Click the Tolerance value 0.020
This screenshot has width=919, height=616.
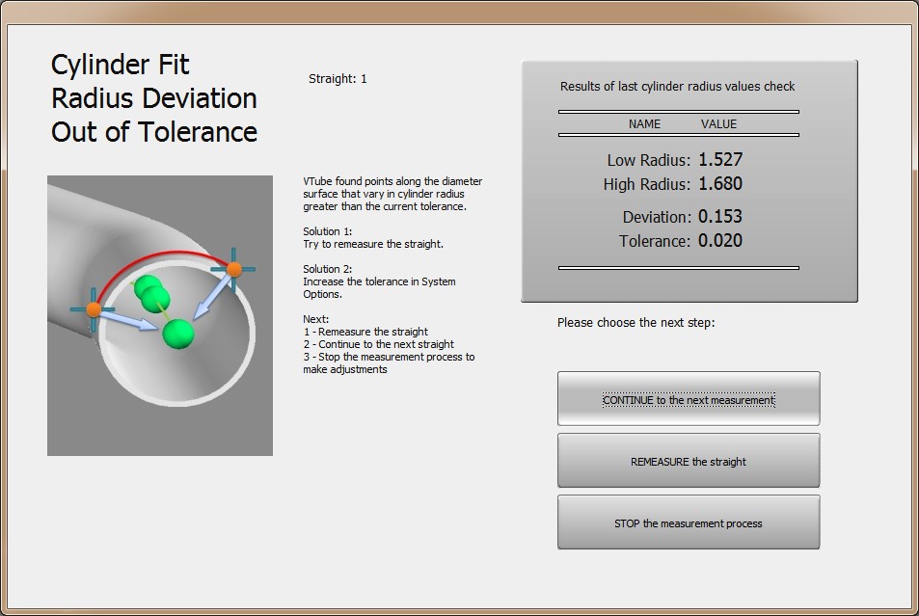719,241
